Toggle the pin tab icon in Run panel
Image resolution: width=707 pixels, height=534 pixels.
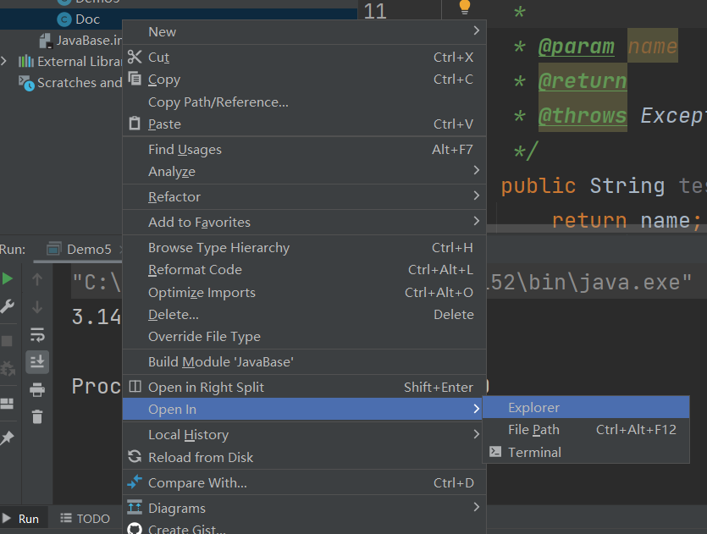[x=7, y=438]
